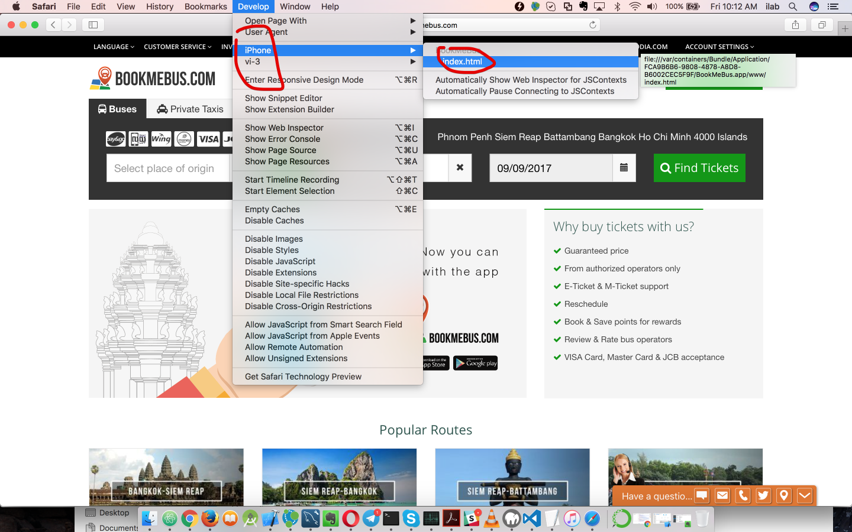This screenshot has height=532, width=852.
Task: Reload the page with the refresh icon
Action: pos(592,25)
